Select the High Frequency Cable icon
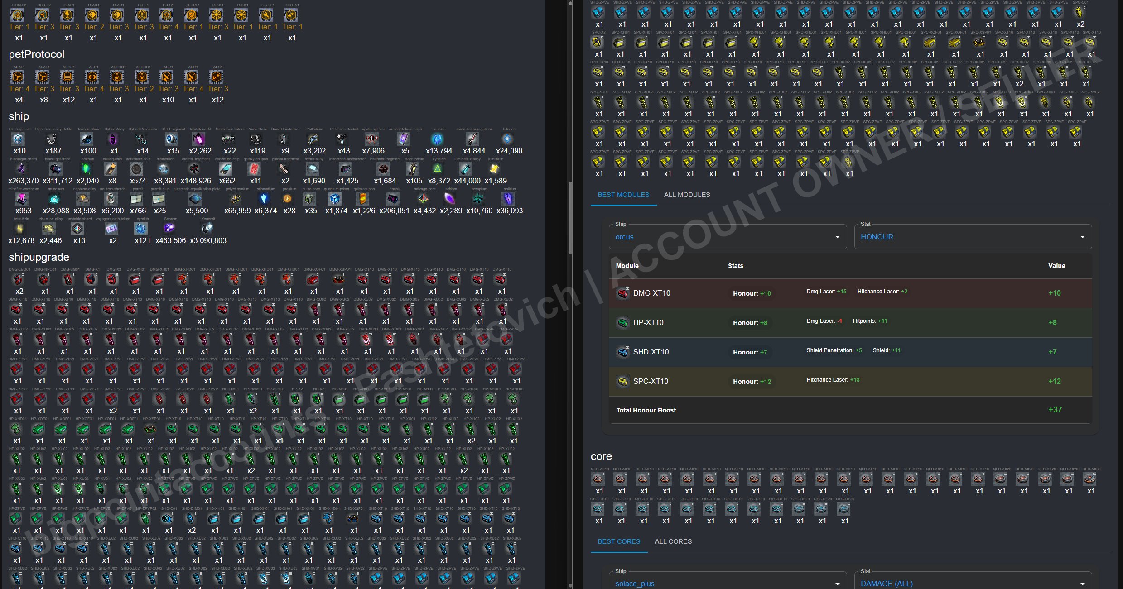This screenshot has height=589, width=1123. [x=53, y=139]
